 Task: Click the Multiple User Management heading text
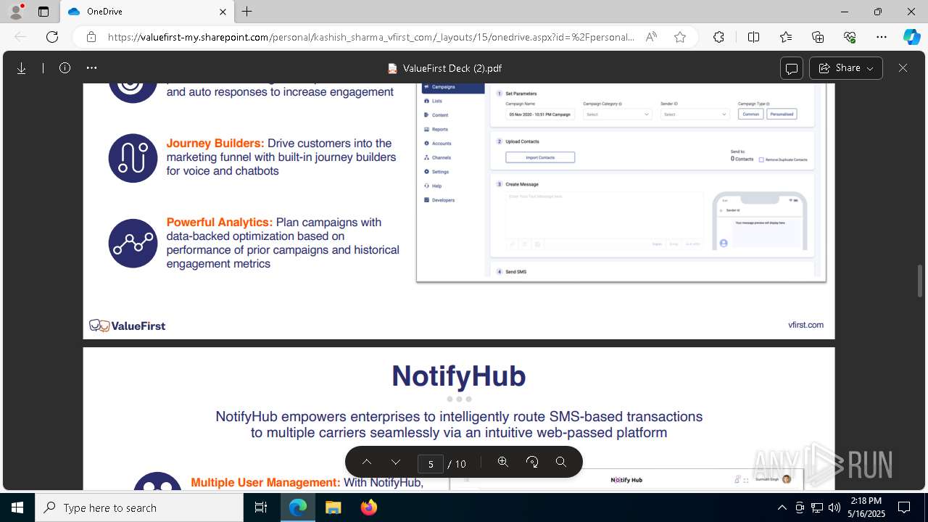[265, 482]
